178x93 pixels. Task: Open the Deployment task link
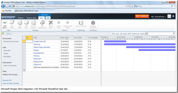tap(38, 62)
